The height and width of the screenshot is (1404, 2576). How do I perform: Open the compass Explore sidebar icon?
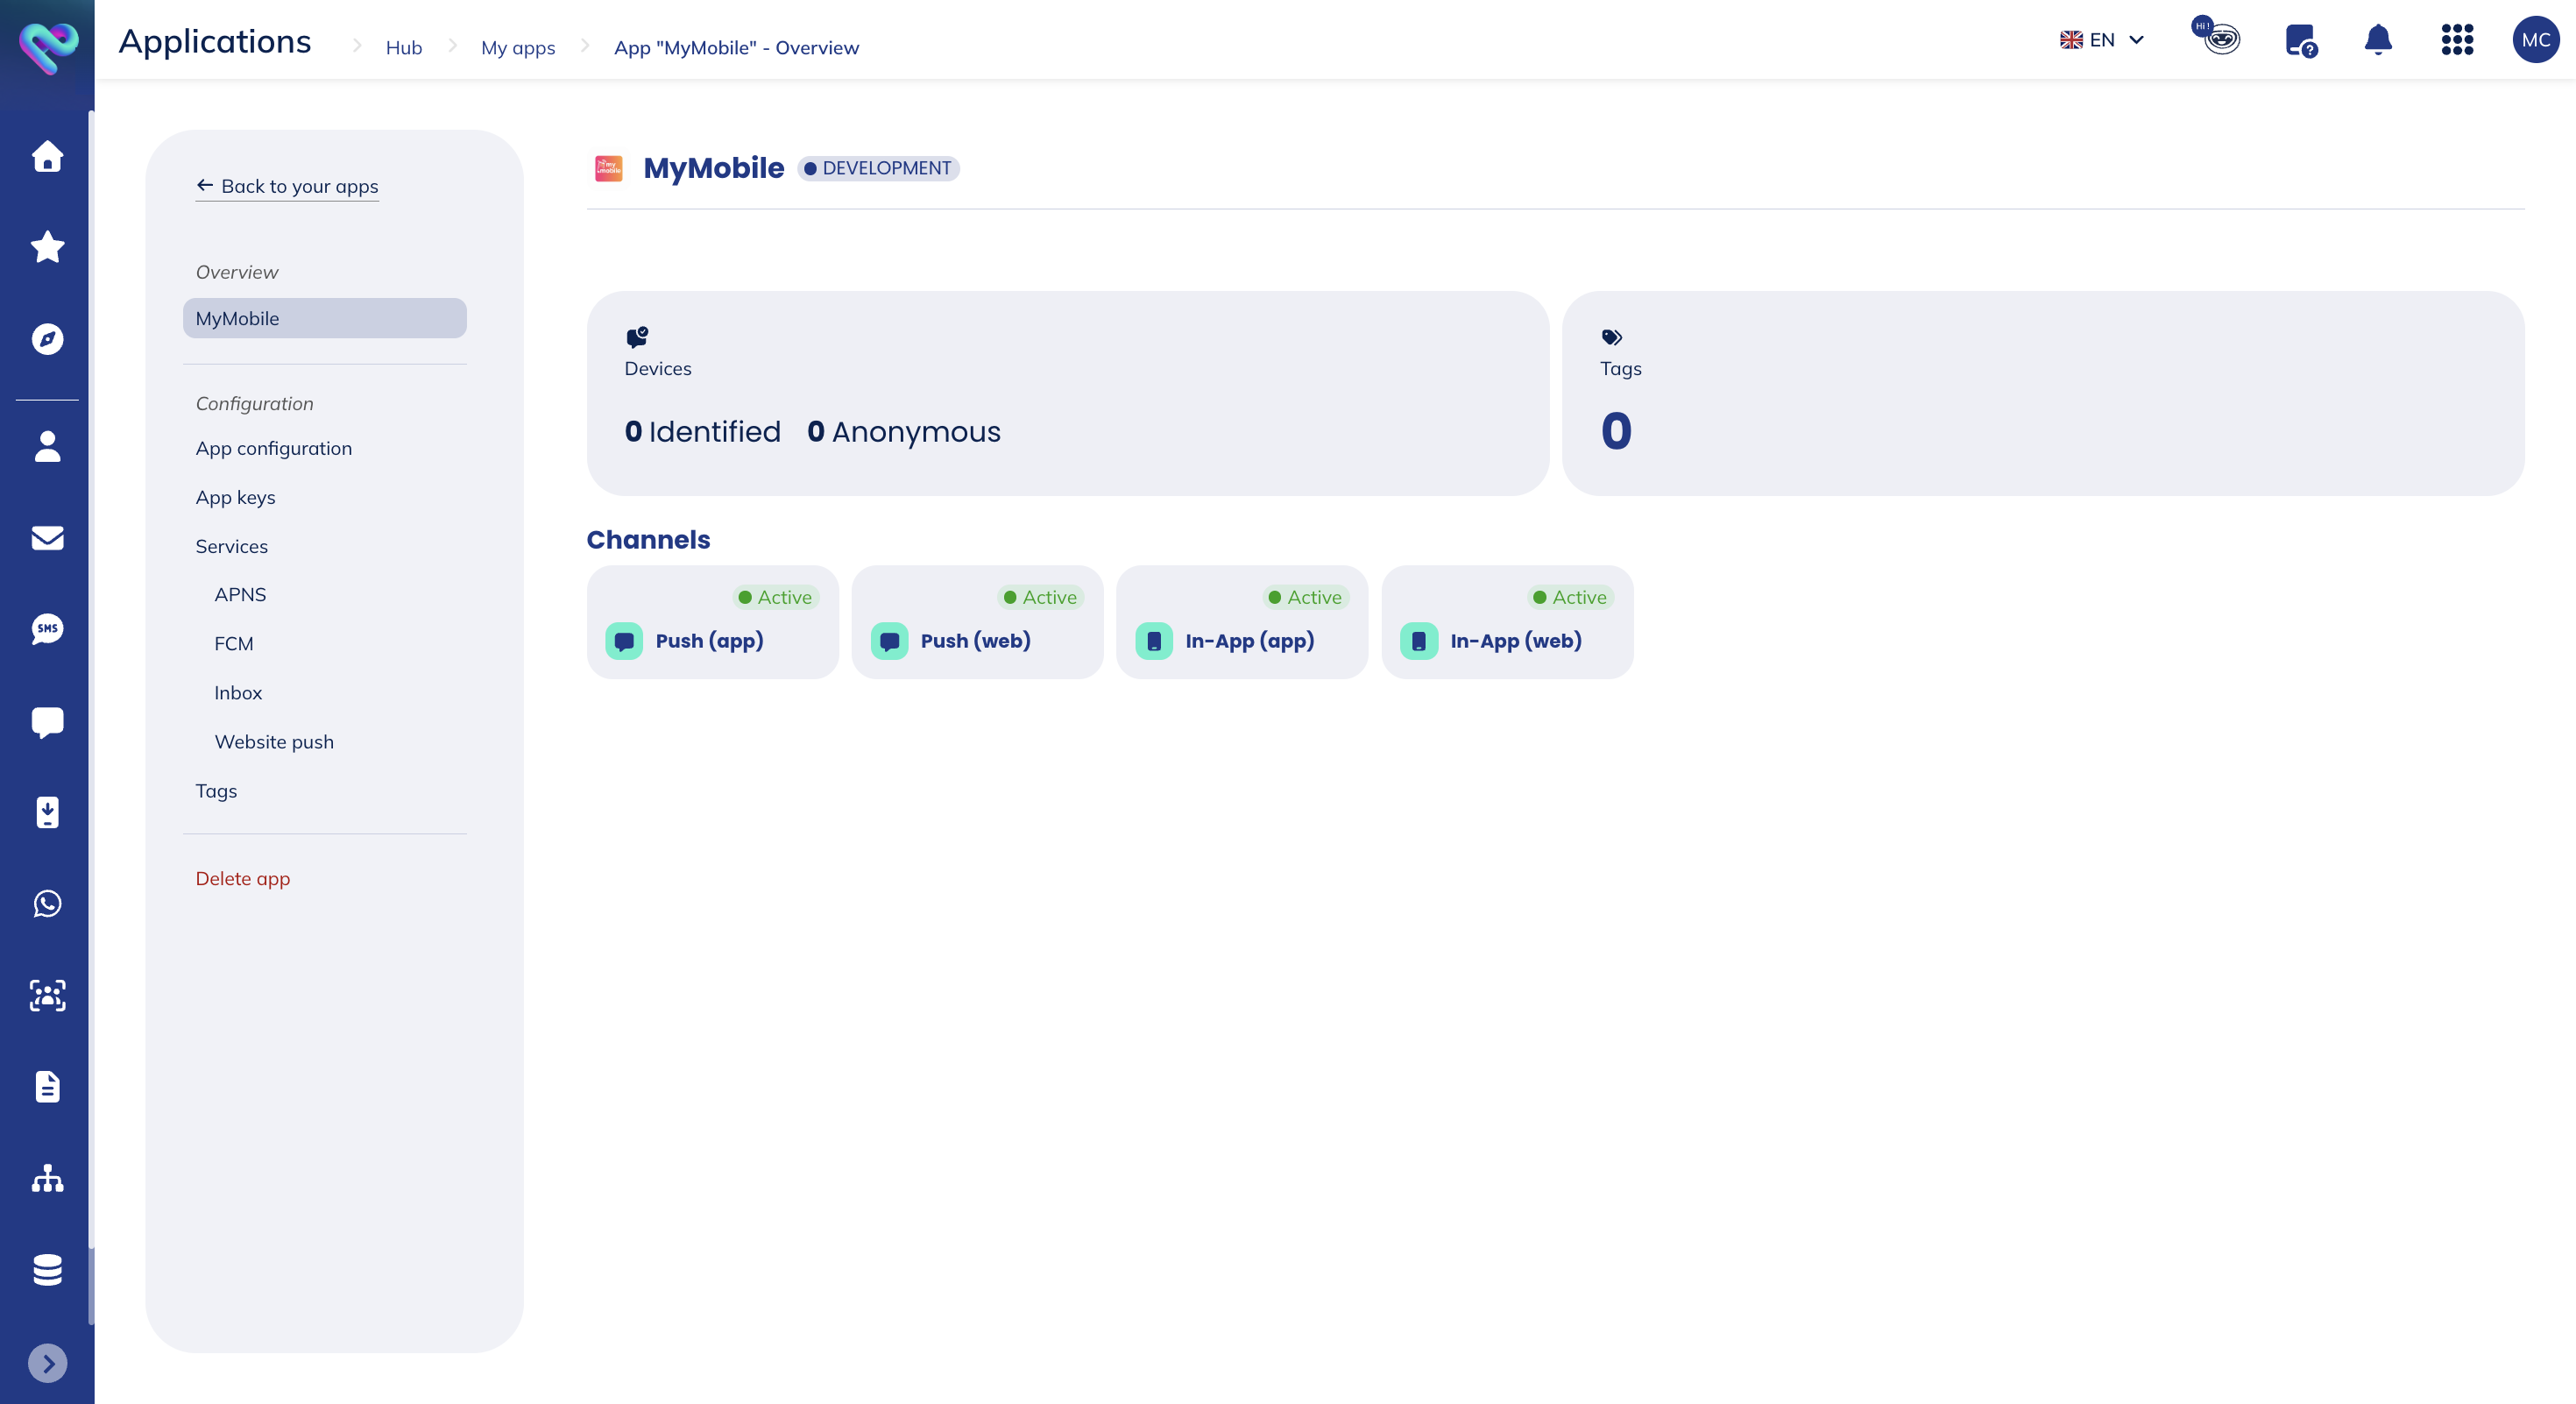click(x=47, y=339)
